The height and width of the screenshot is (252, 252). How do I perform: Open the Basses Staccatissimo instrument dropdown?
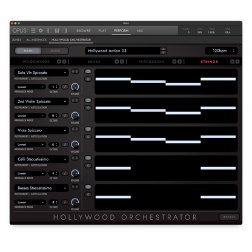41,188
